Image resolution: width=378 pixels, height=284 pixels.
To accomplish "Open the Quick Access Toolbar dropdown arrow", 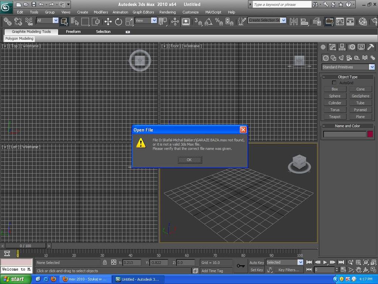I will (69, 4).
